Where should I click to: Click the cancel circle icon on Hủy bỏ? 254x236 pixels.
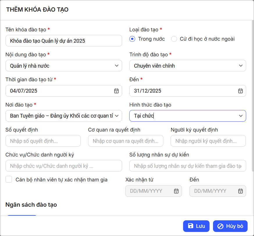pyautogui.click(x=220, y=226)
